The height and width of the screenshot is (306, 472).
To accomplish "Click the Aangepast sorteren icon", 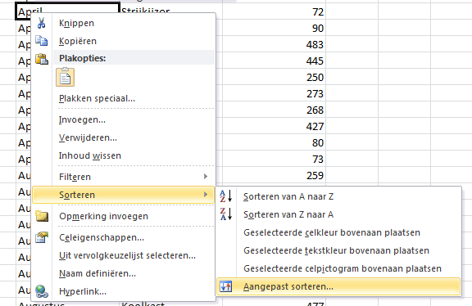I will 226,286.
